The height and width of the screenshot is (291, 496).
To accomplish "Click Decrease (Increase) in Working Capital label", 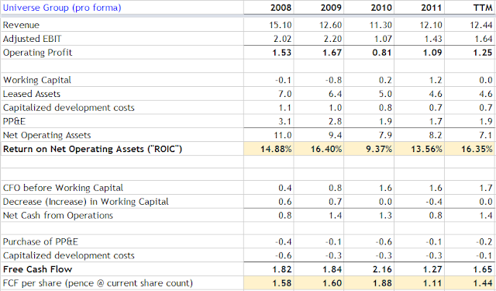I will coord(86,202).
